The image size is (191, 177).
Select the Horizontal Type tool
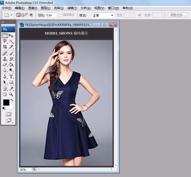(11, 77)
